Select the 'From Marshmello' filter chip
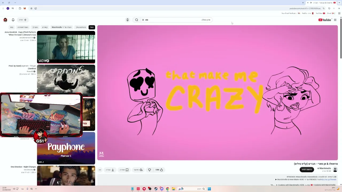Screen dimensions: 342x192 tap(61, 27)
